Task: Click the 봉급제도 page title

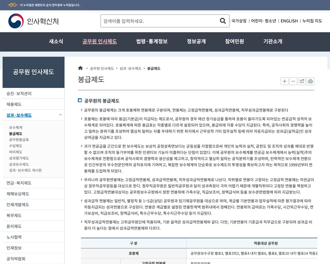Action: 91,79
